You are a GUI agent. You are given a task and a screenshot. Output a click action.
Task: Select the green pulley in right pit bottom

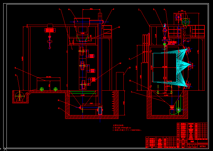click(179, 110)
